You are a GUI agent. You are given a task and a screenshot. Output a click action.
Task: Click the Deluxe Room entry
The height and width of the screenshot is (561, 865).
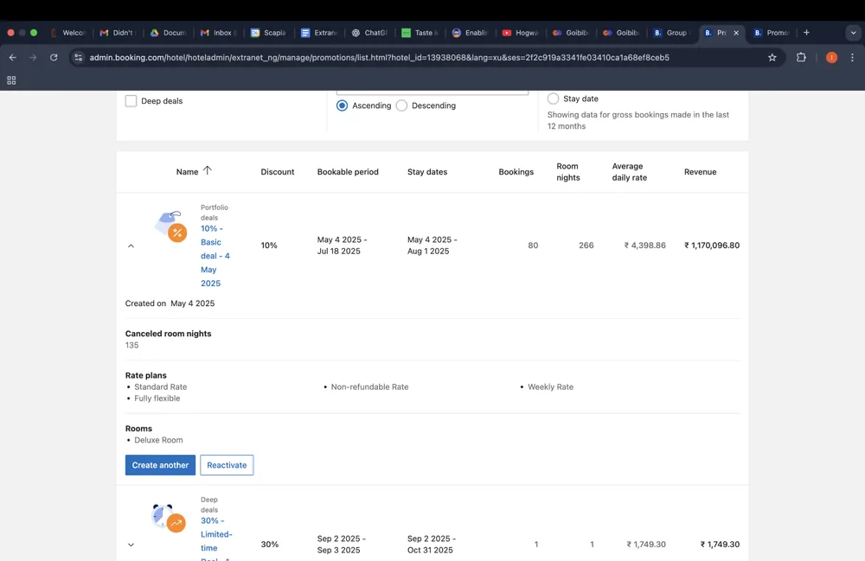click(x=158, y=440)
